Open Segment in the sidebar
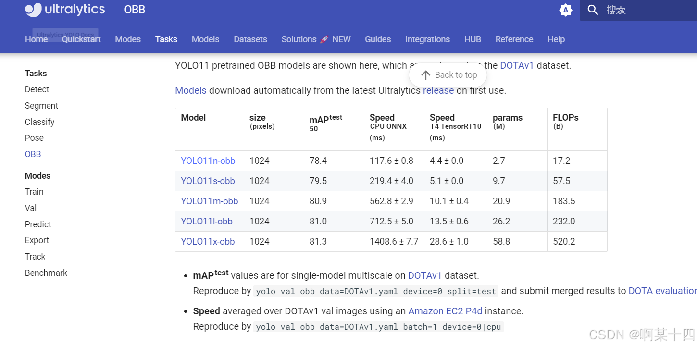The image size is (697, 347). 41,106
